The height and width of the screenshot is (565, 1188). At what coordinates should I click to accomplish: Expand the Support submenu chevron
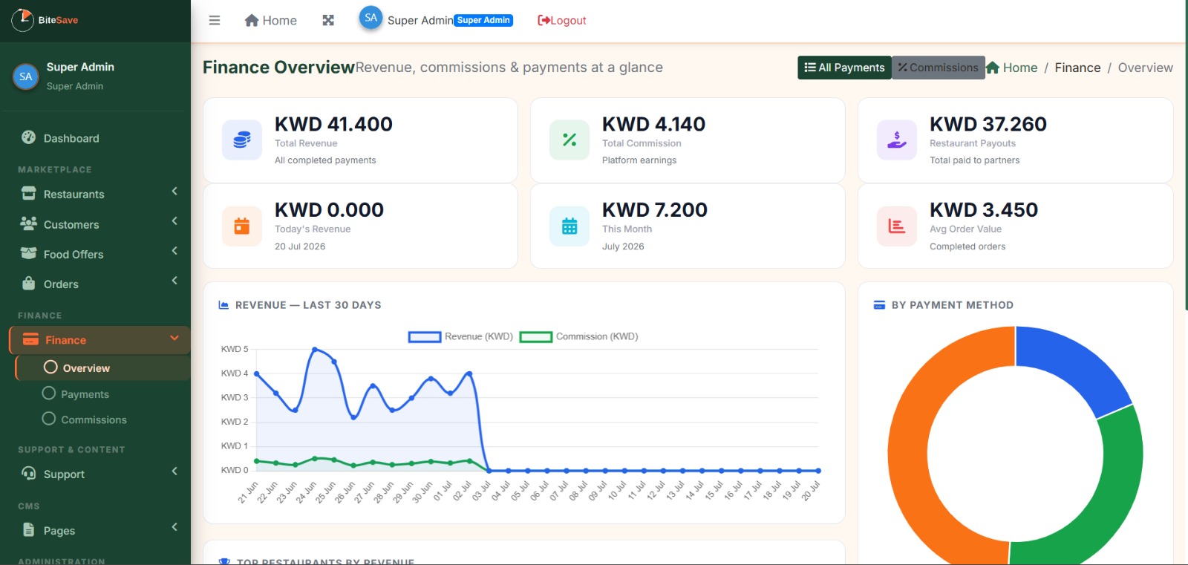pyautogui.click(x=174, y=471)
